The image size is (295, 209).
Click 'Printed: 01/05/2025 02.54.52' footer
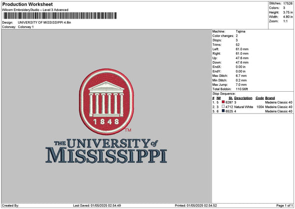click(x=196, y=206)
